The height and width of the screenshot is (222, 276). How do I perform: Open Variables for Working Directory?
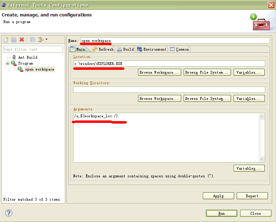pyautogui.click(x=249, y=98)
